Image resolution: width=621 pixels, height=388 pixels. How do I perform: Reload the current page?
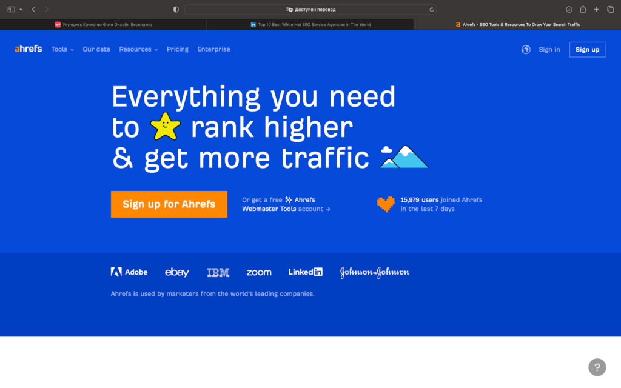[x=431, y=10]
